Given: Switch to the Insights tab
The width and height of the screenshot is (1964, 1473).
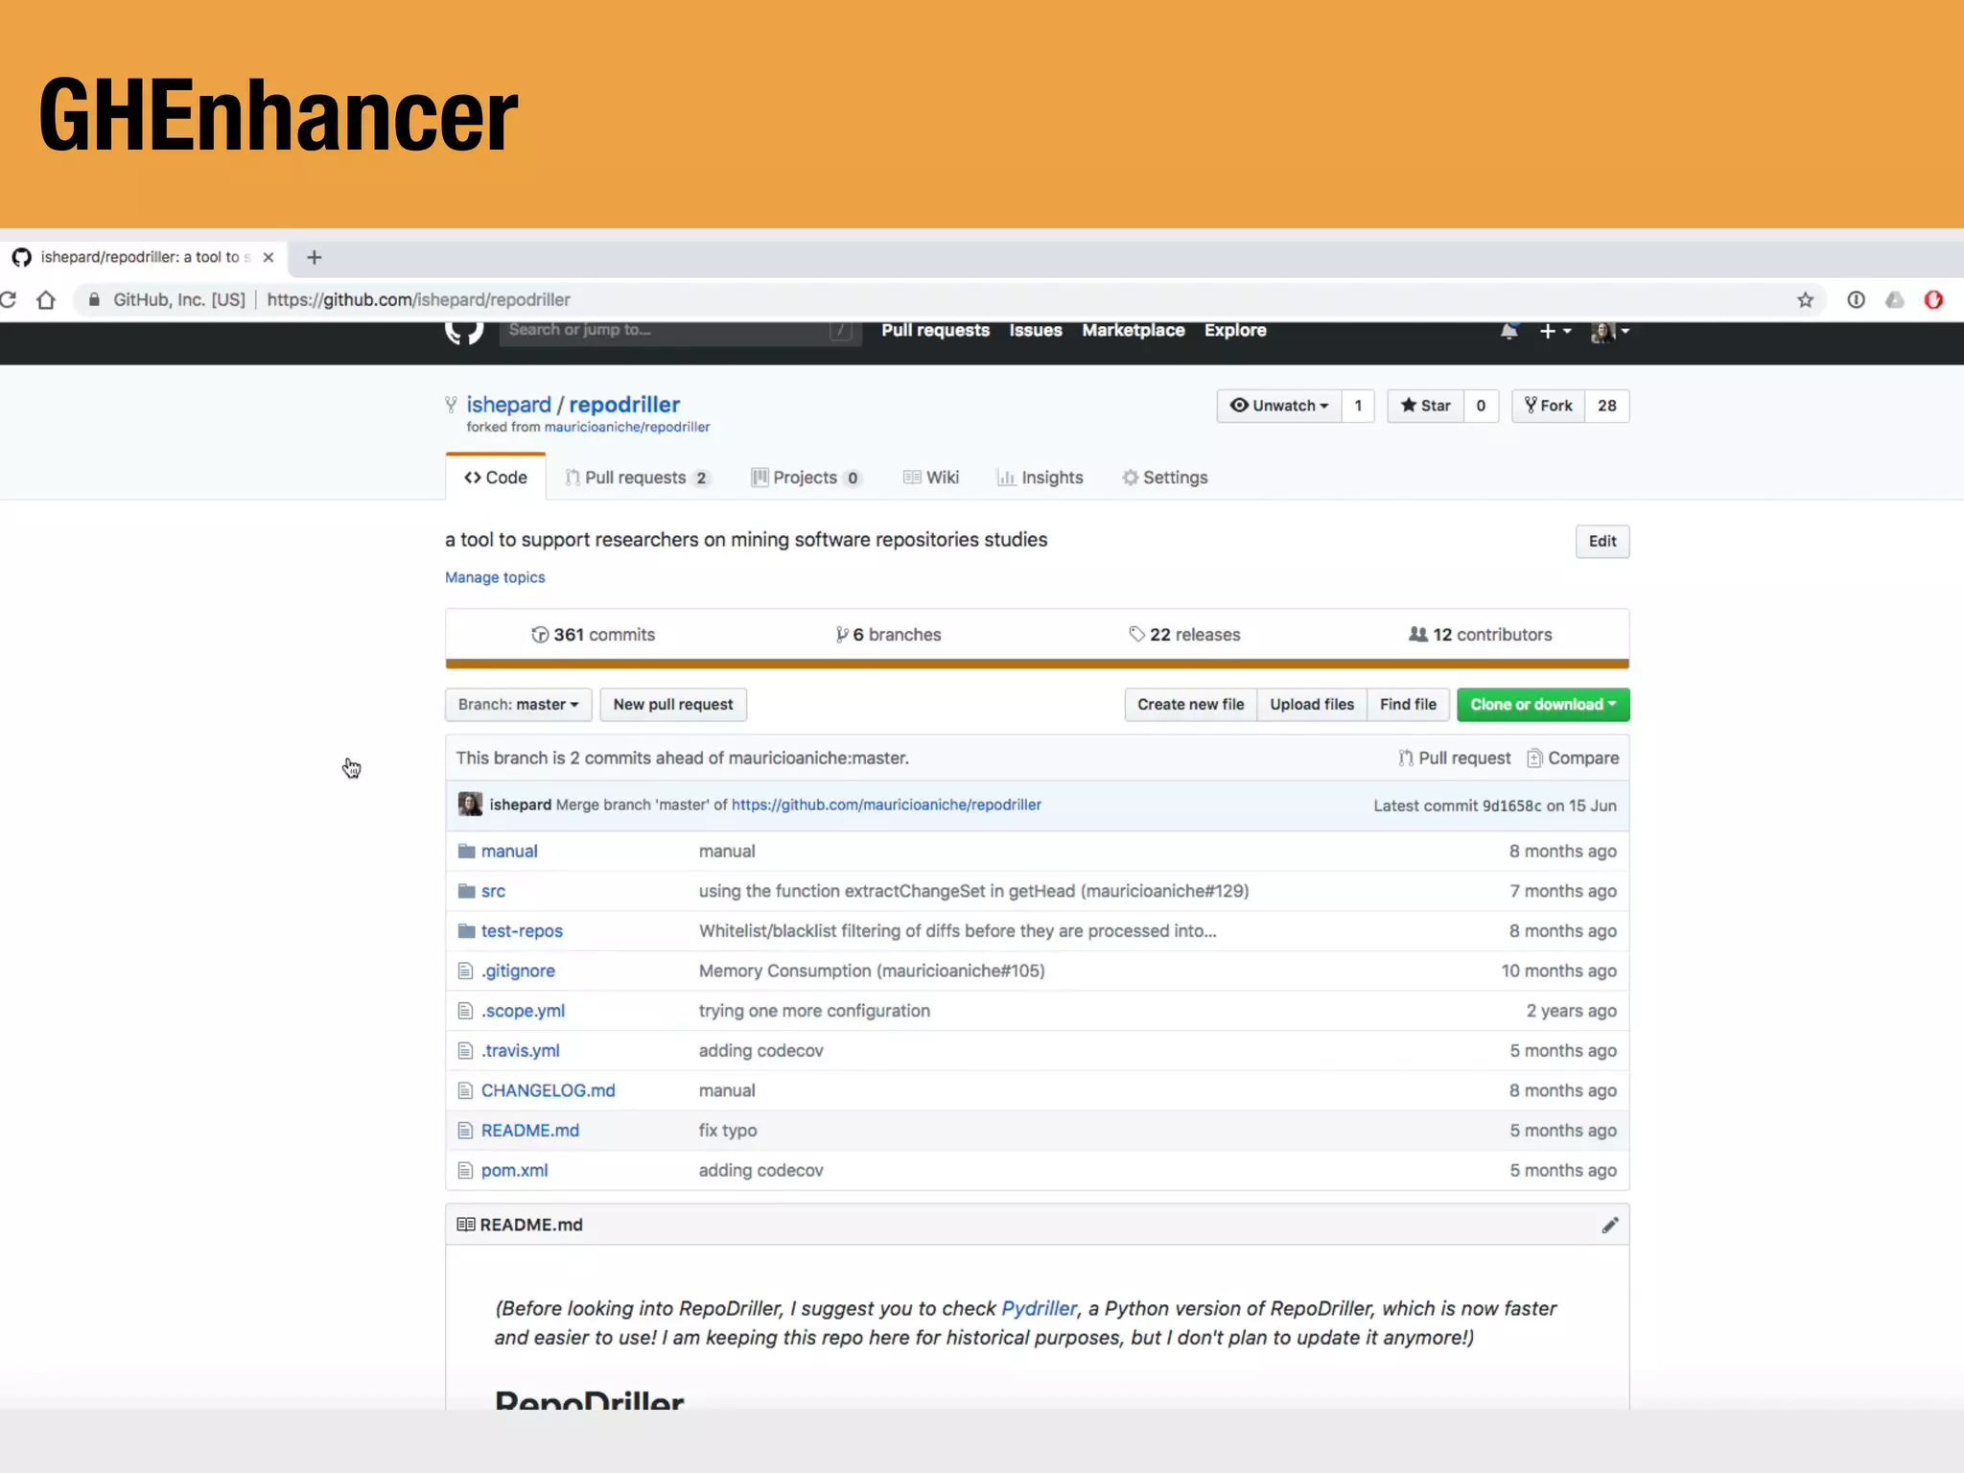Looking at the screenshot, I should 1040,478.
